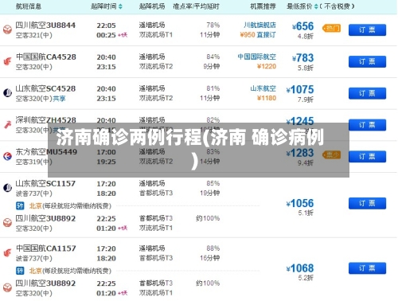Click the ¥1075 price
The width and height of the screenshot is (398, 301).
click(x=300, y=90)
